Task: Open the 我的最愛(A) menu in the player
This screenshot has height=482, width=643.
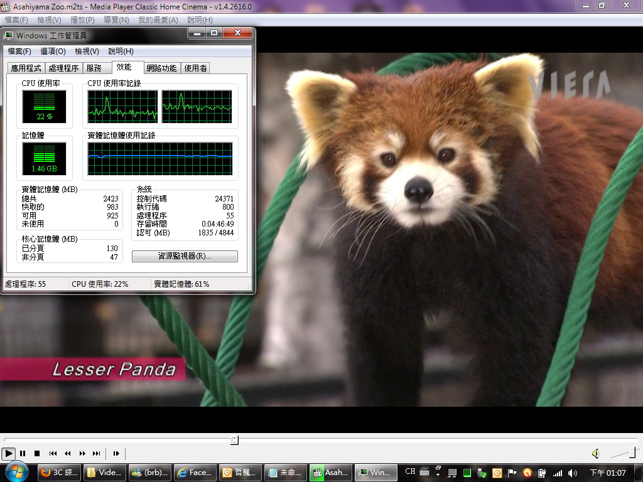Action: point(158,20)
